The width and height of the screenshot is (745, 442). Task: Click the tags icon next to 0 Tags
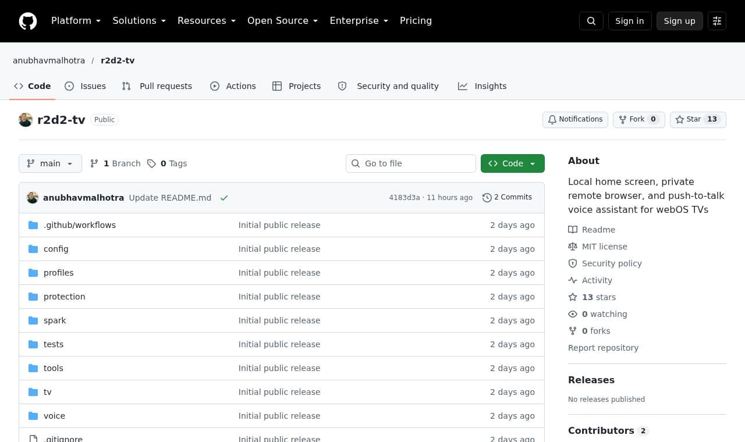[x=151, y=163]
